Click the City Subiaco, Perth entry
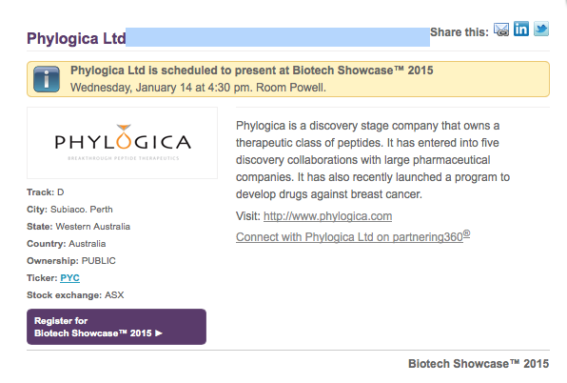567x383 pixels. [x=69, y=210]
